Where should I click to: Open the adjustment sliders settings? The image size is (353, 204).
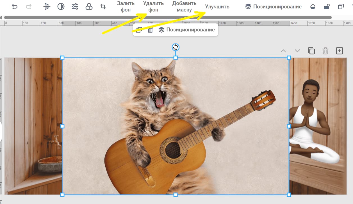tap(75, 7)
